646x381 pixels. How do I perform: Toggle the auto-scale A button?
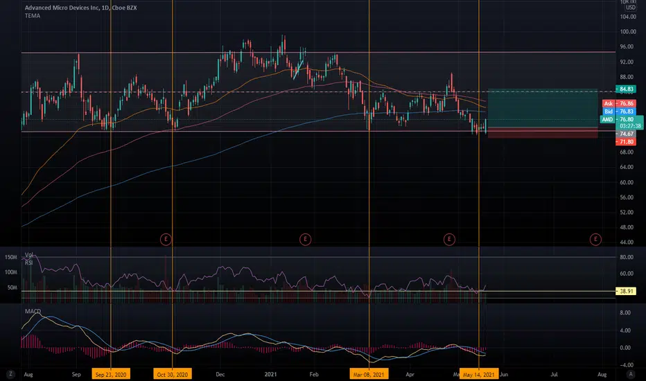click(x=630, y=374)
